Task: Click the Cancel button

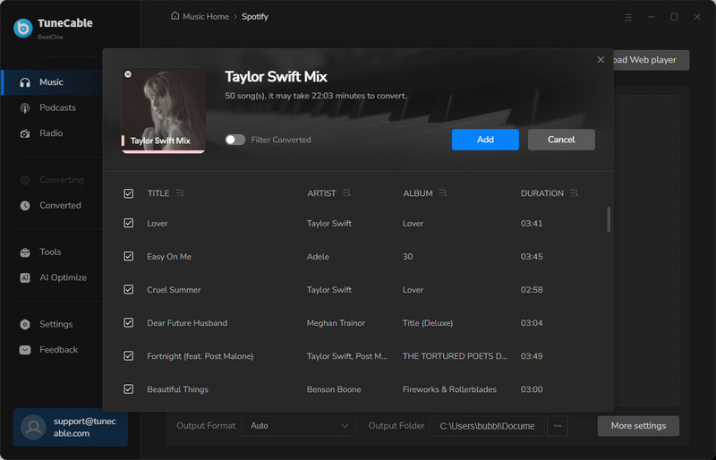Action: [x=561, y=140]
